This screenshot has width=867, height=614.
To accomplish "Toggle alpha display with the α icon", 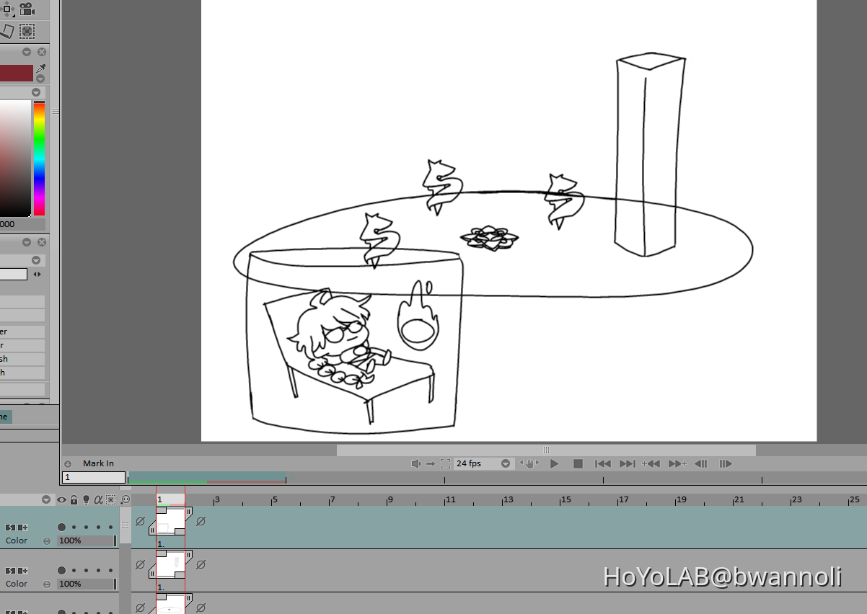I will (x=98, y=499).
